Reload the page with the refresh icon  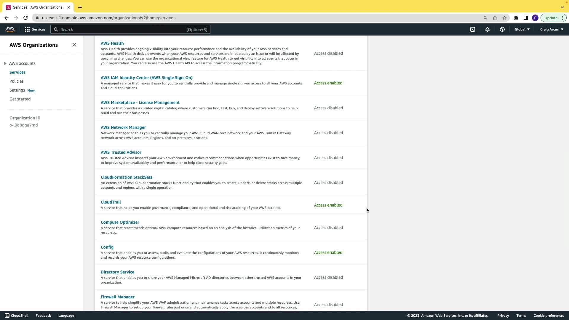pos(25,18)
